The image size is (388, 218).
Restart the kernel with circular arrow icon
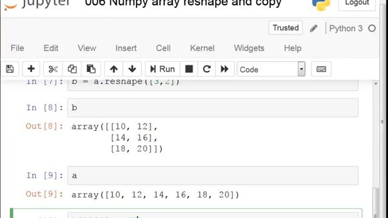207,69
